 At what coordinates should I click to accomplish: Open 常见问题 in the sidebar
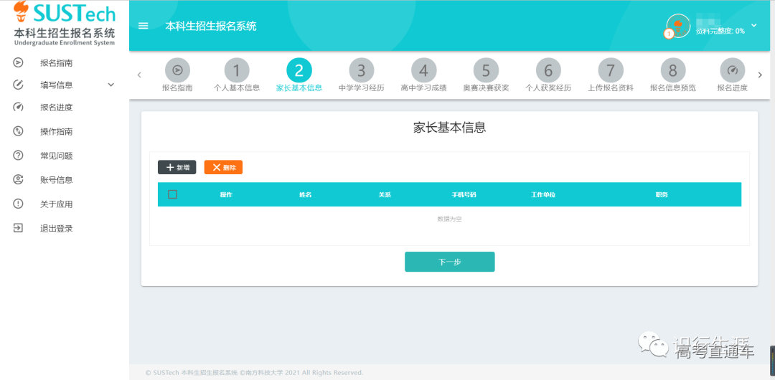57,156
